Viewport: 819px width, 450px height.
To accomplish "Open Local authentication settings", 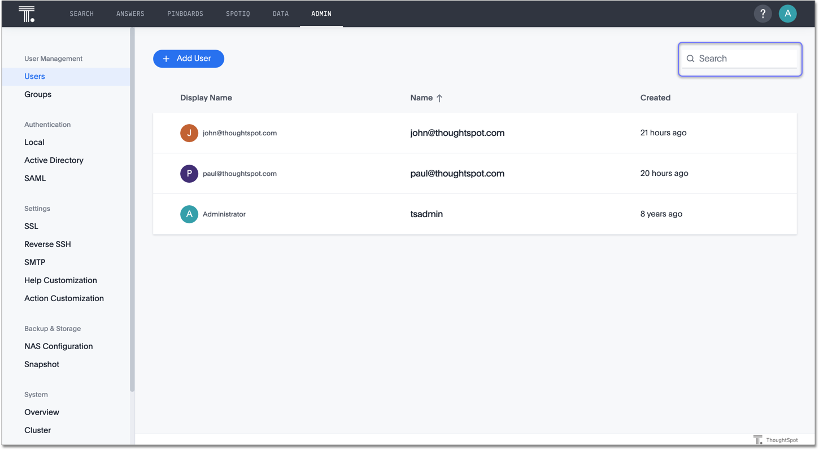I will tap(34, 142).
